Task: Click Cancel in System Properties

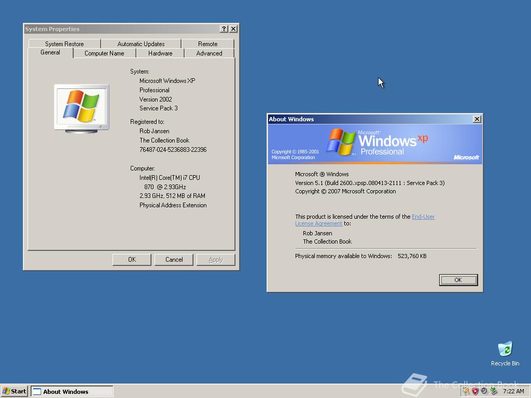Action: pyautogui.click(x=174, y=260)
